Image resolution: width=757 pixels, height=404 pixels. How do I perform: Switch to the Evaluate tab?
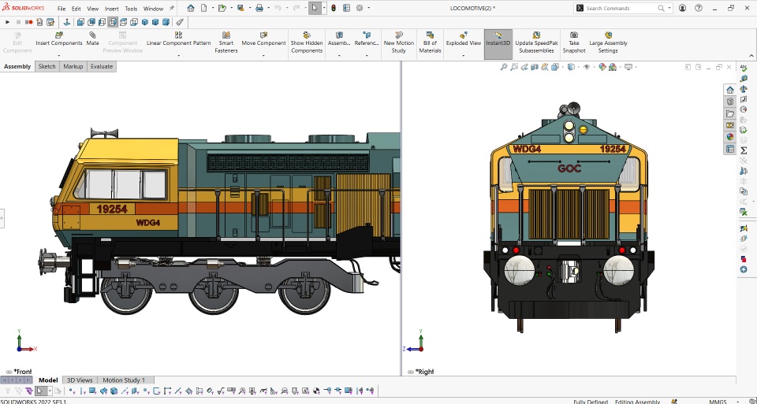(x=102, y=67)
